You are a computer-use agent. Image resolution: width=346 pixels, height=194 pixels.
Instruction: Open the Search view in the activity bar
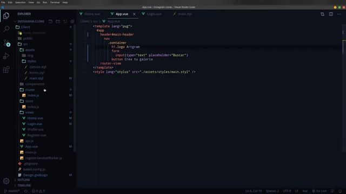point(6,29)
